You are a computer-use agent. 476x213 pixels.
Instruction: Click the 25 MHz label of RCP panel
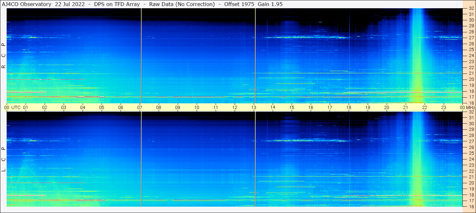click(471, 50)
